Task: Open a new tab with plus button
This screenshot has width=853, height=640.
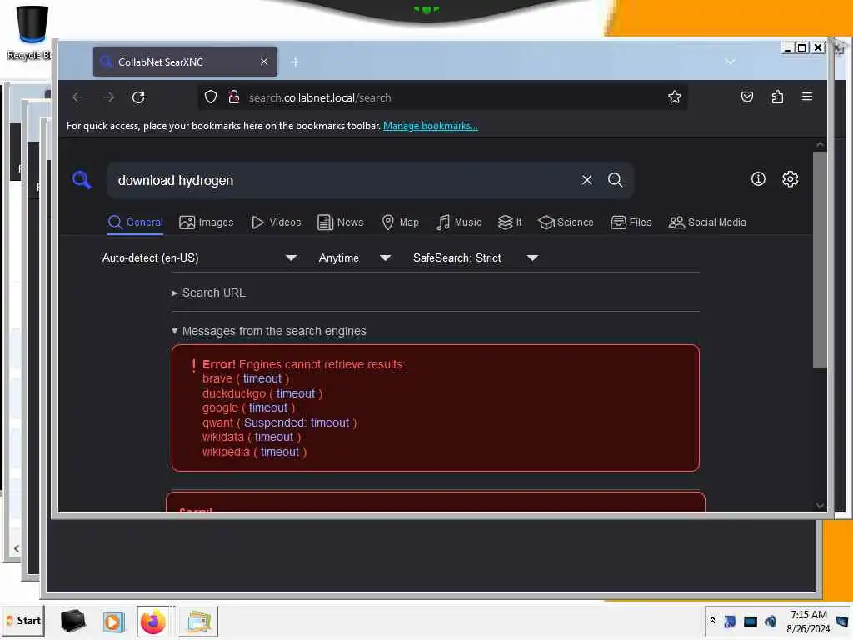Action: tap(295, 62)
